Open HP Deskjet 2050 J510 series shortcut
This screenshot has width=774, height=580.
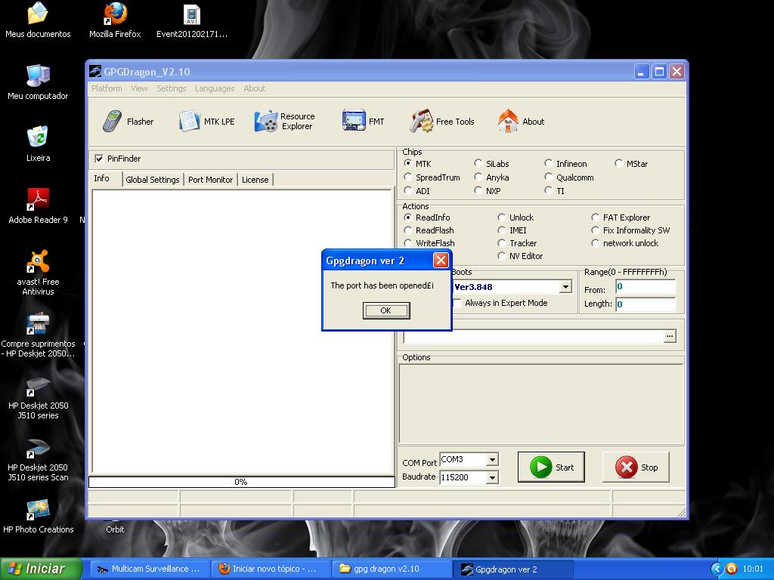(x=38, y=396)
